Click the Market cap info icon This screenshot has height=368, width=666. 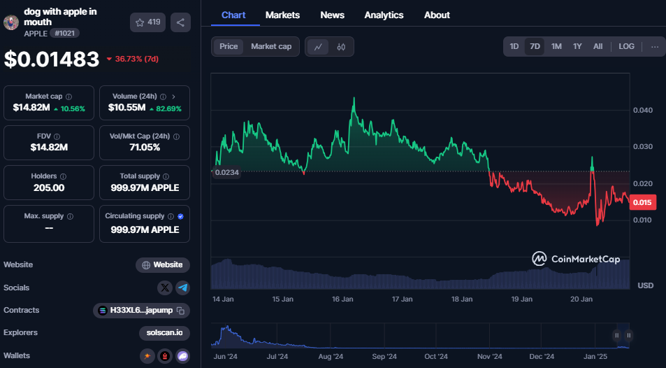68,97
